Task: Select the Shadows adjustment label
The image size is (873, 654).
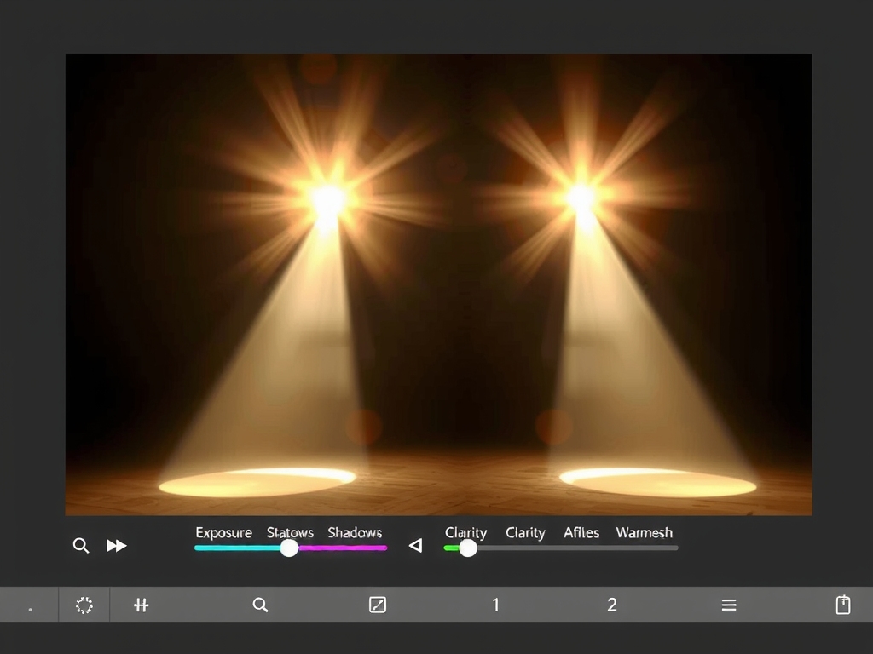Action: [355, 533]
